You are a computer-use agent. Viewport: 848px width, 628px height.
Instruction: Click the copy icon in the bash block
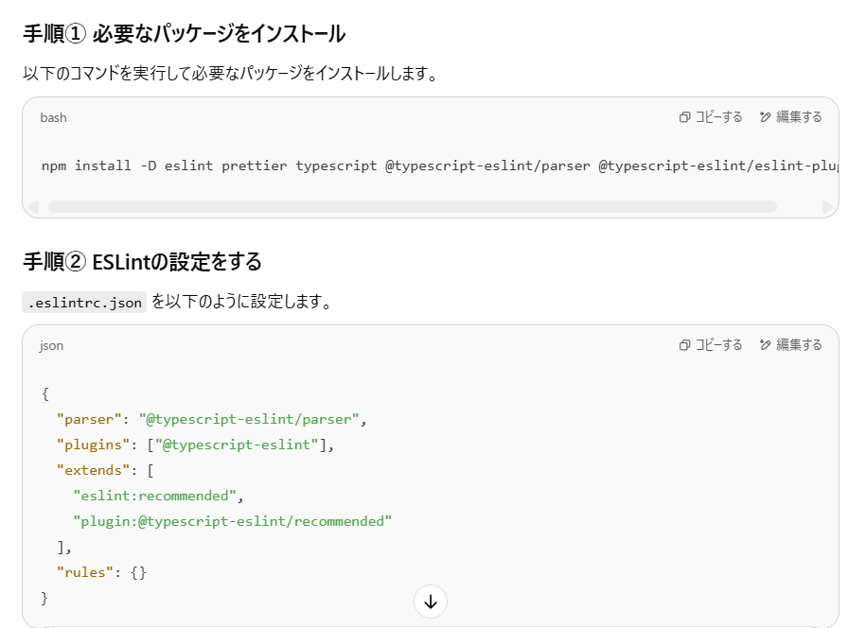[x=684, y=117]
